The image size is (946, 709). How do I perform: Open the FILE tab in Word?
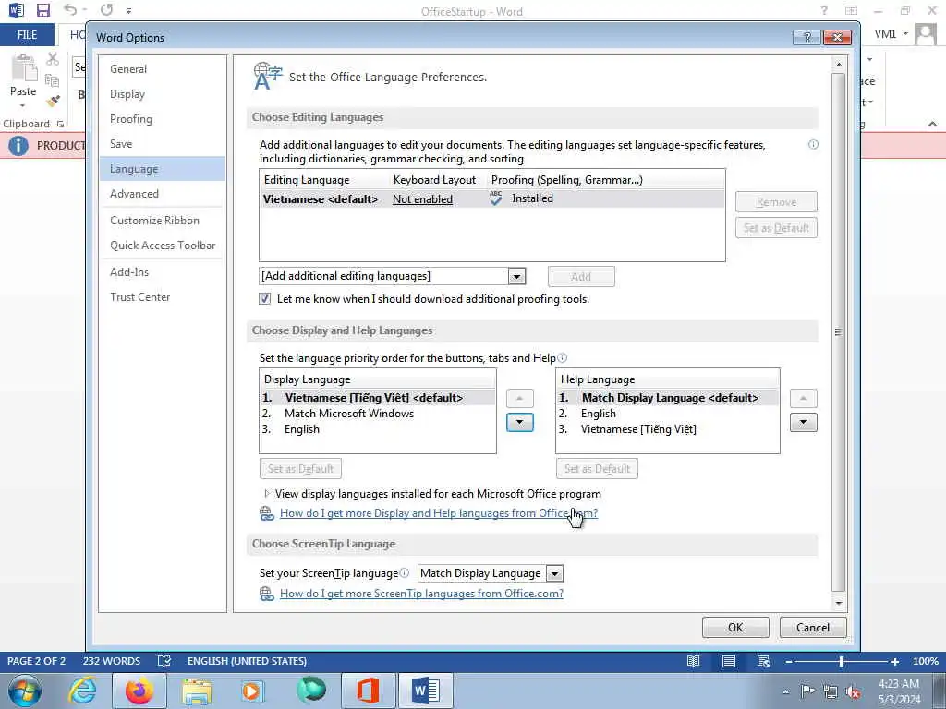(x=27, y=35)
